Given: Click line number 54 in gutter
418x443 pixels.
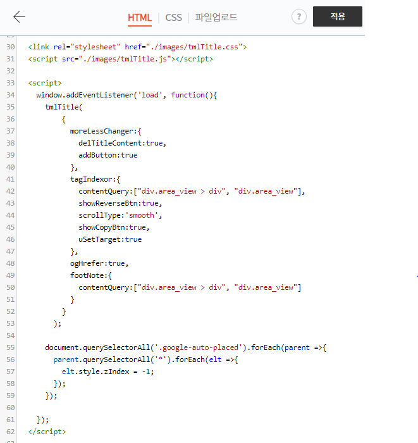Looking at the screenshot, I should pyautogui.click(x=11, y=335).
